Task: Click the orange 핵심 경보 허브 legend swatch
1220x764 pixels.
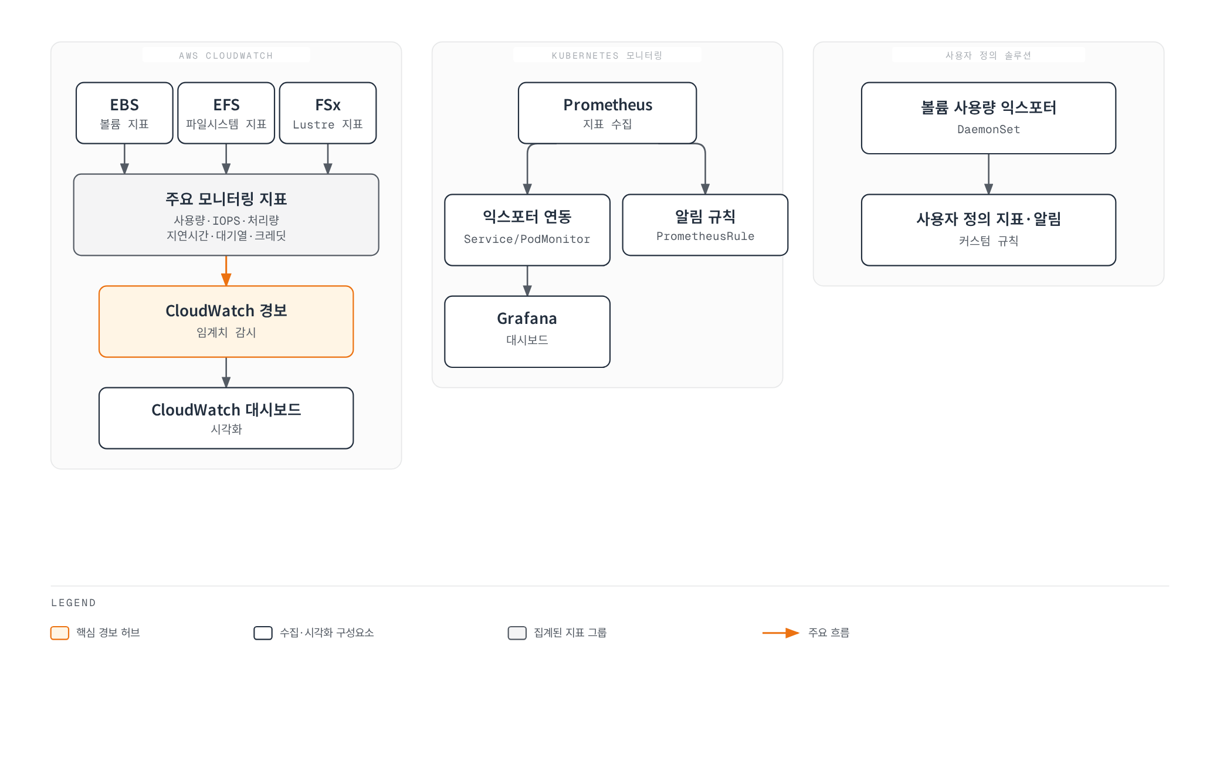Action: [x=60, y=633]
